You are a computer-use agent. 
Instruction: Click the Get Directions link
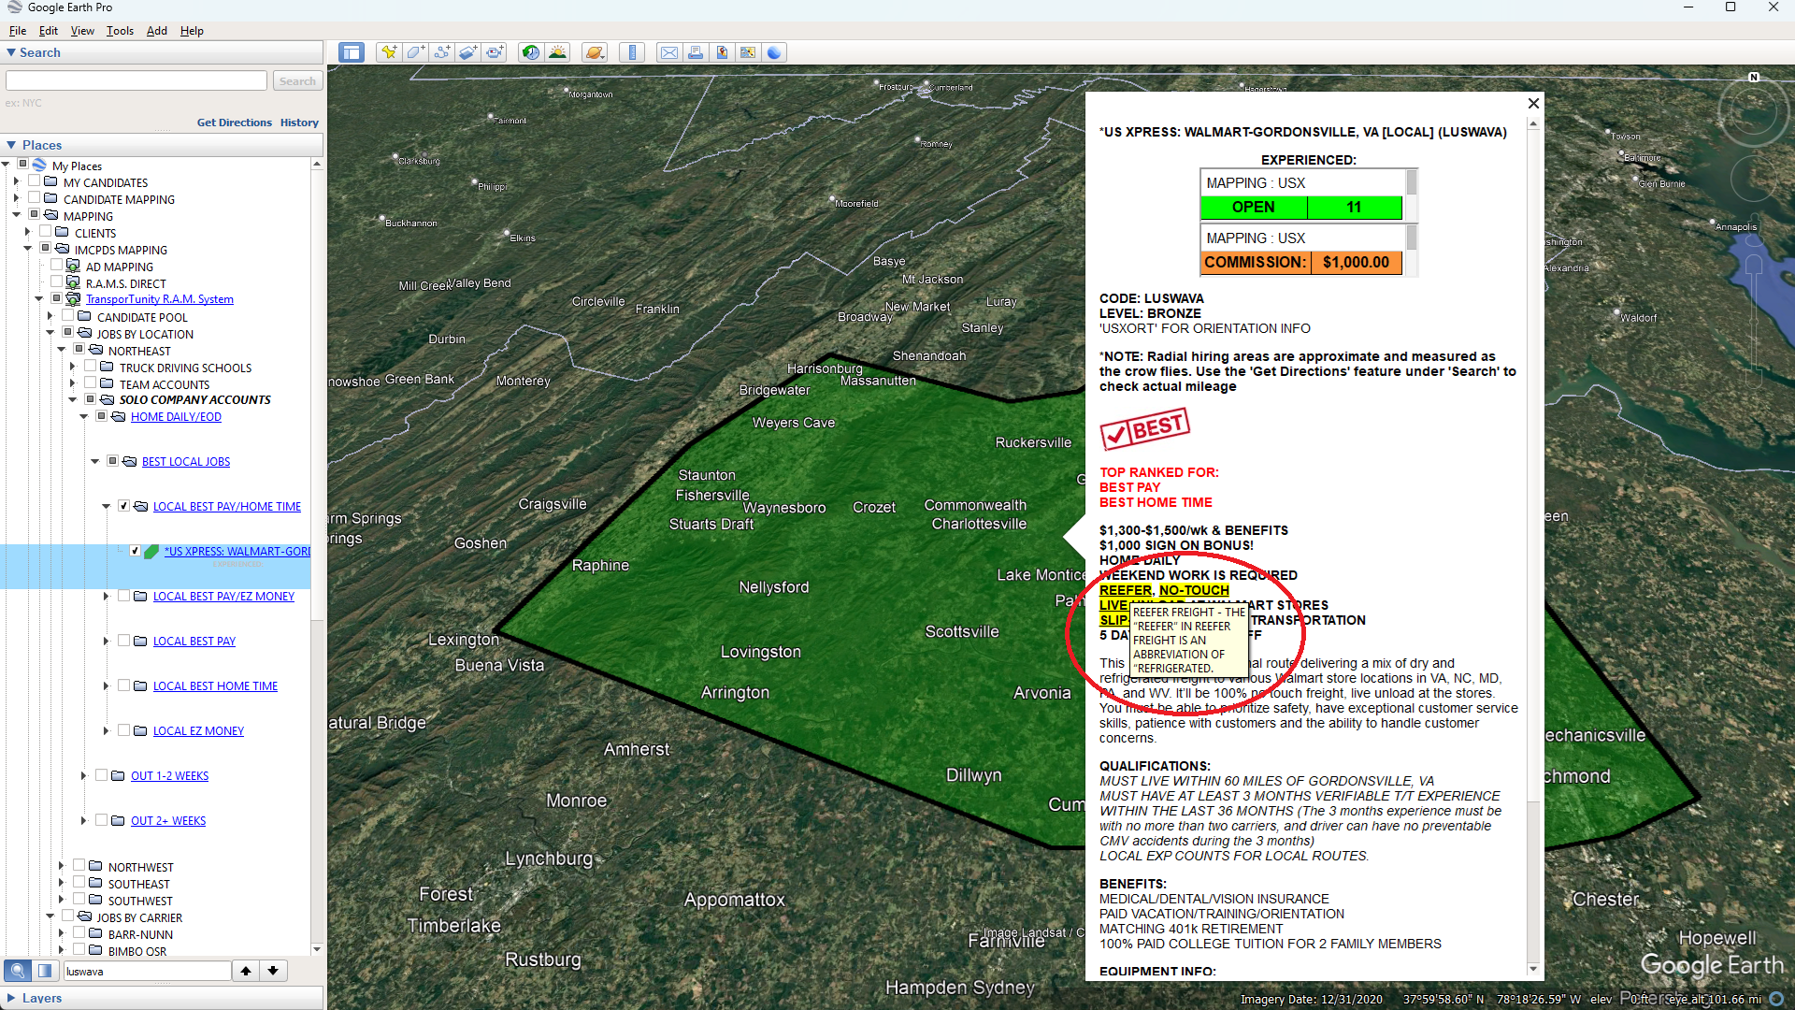(234, 123)
